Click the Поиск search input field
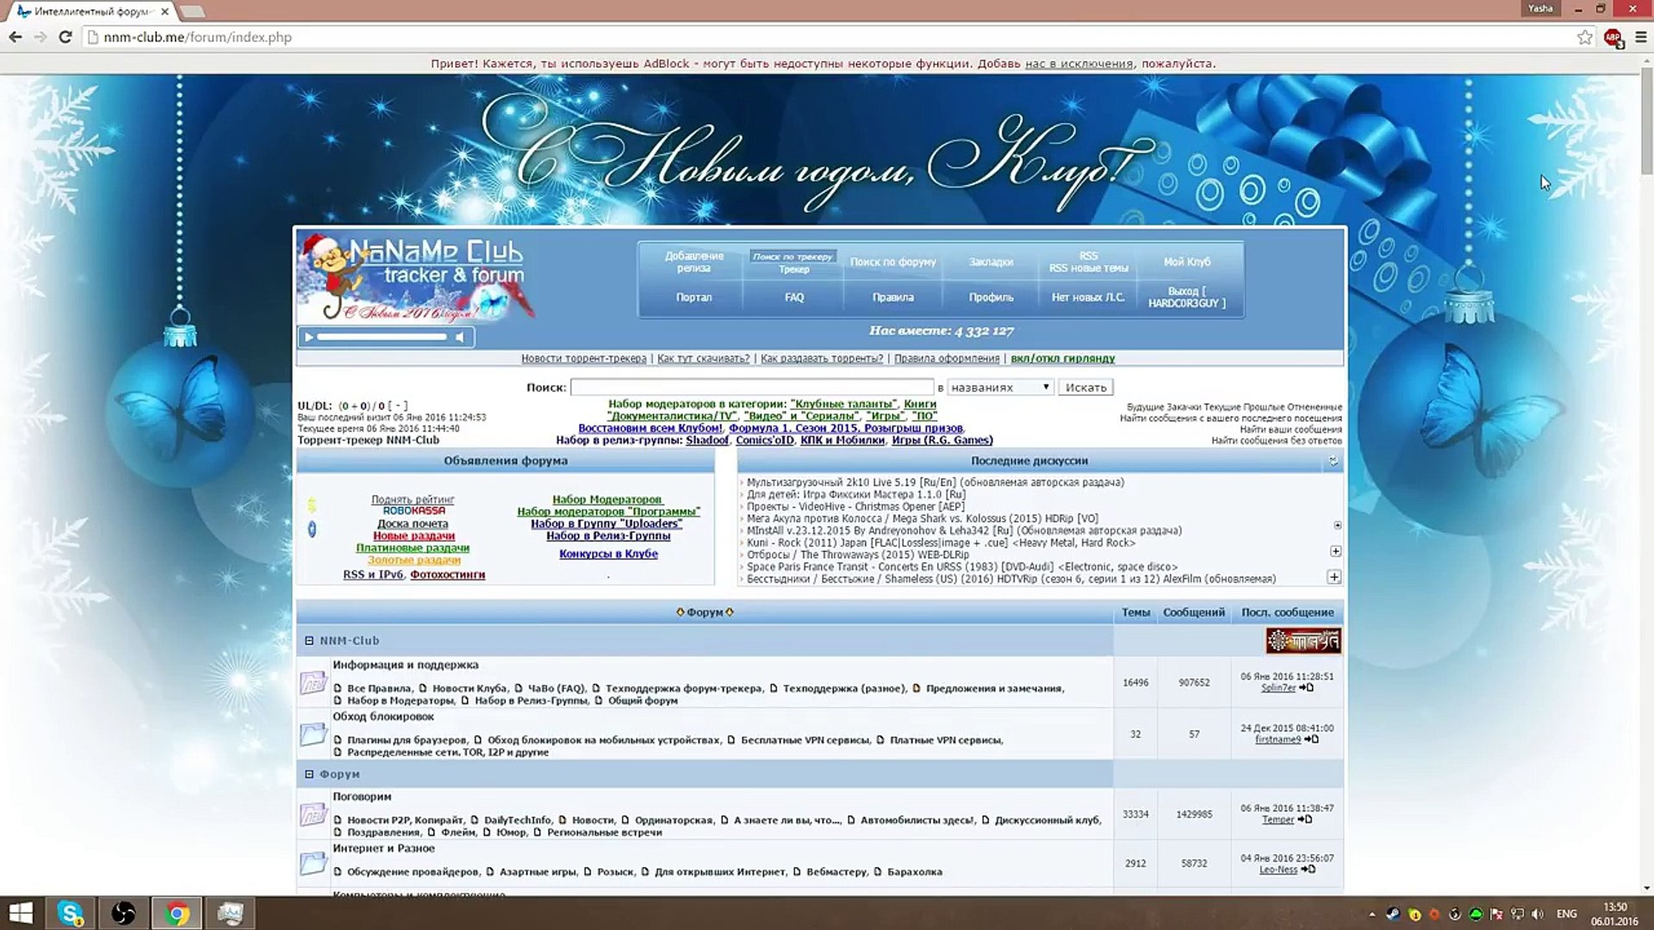 (x=752, y=387)
